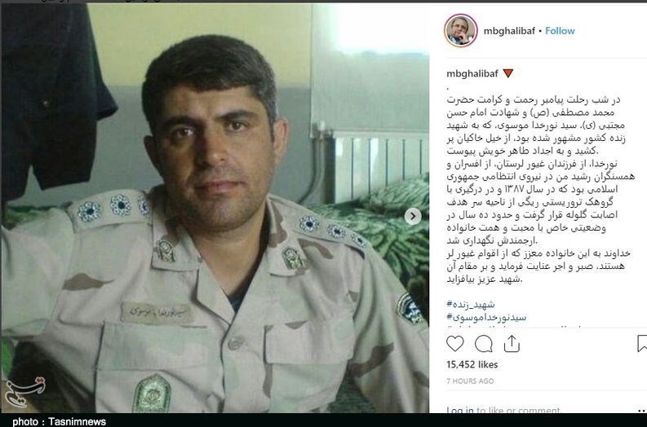Viewport: 647px width, 427px height.
Task: Click the photo: Tasnimnews credit text
Action: (x=59, y=421)
